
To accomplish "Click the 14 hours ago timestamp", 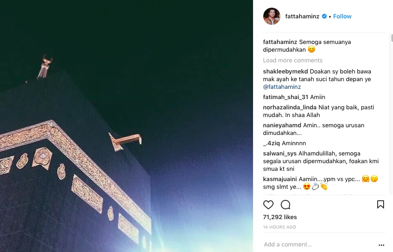I will click(x=279, y=227).
